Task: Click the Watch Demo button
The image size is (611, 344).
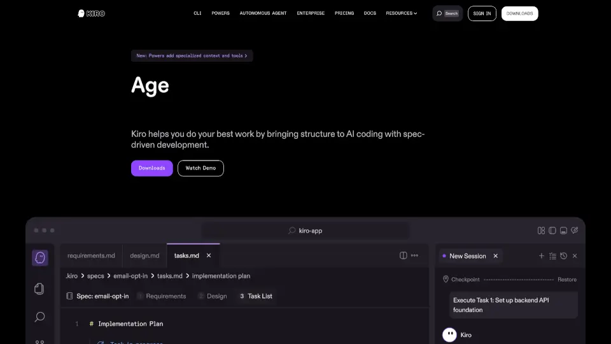Action: point(200,168)
